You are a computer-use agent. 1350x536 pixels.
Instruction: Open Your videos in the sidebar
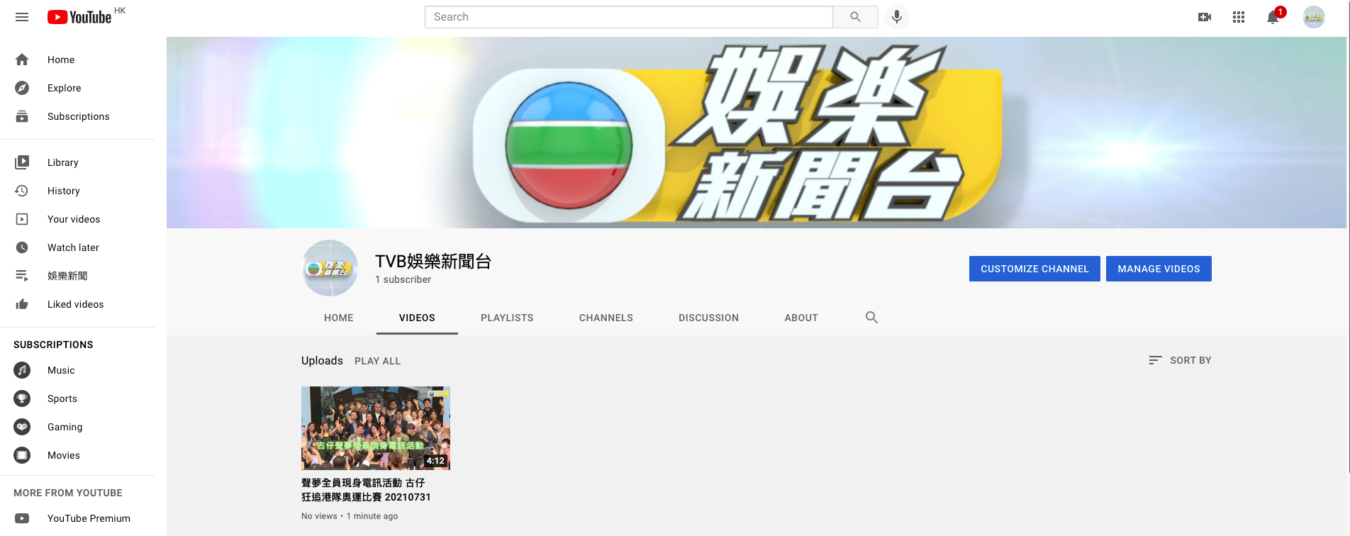pyautogui.click(x=74, y=219)
